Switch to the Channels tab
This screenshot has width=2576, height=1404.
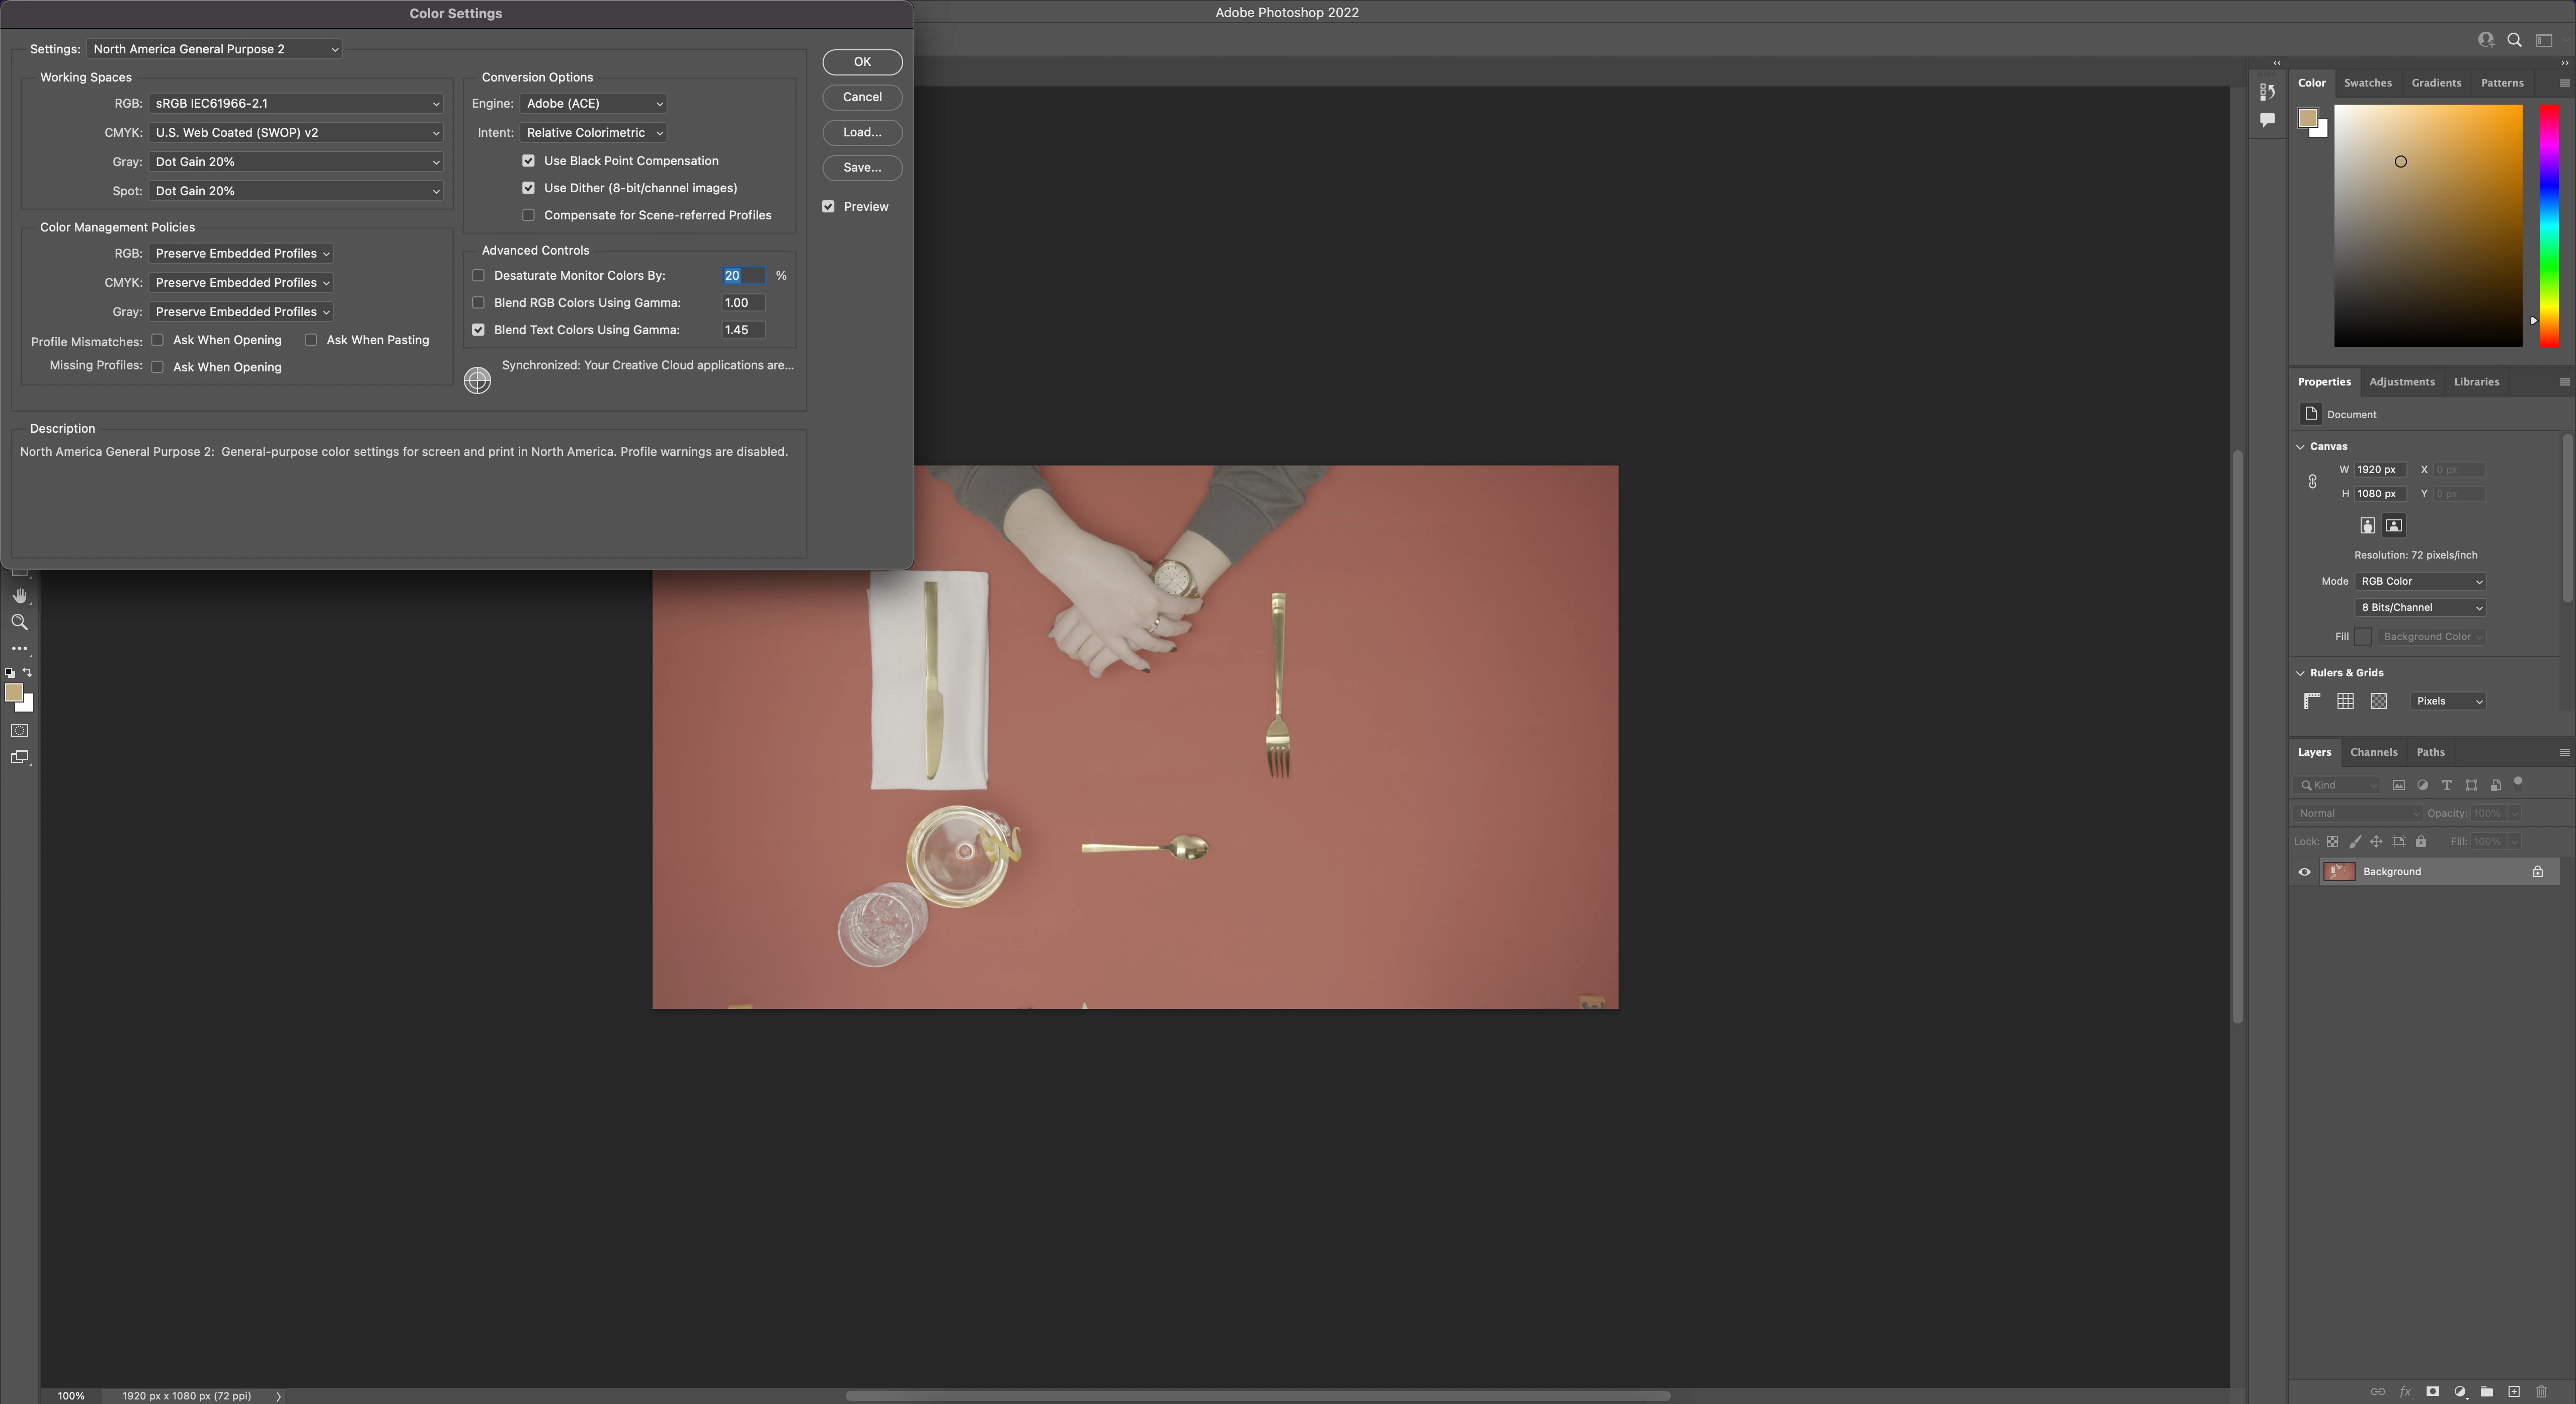click(2373, 752)
